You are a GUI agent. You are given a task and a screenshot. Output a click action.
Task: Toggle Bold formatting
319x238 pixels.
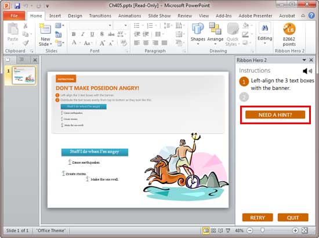[74, 34]
